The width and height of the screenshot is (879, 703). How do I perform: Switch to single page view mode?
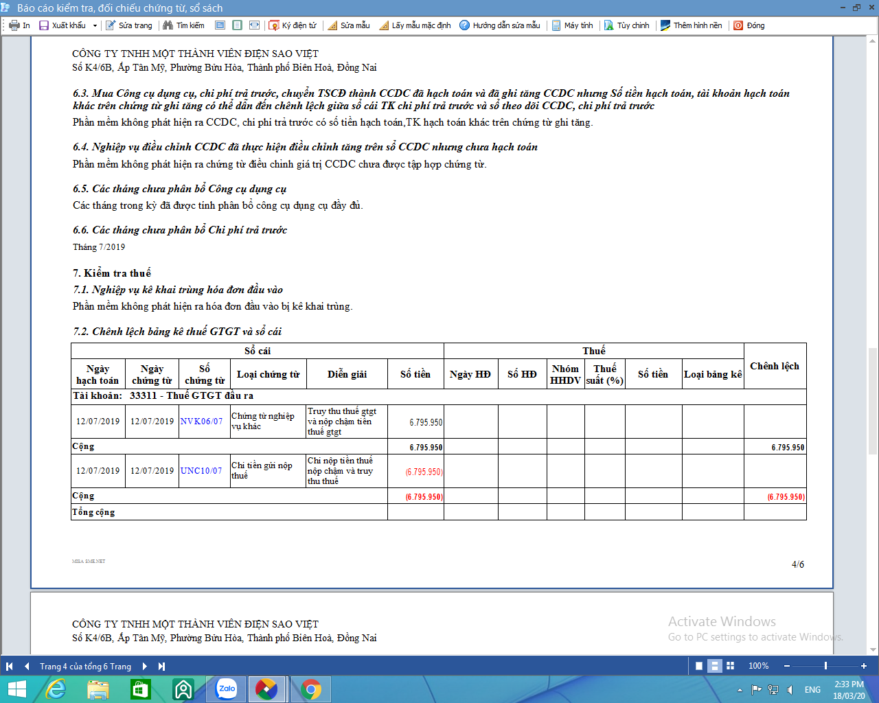tap(699, 666)
